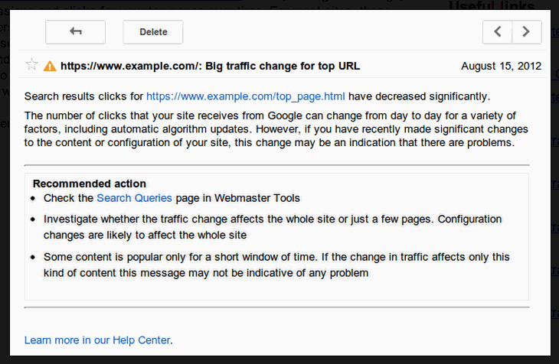559x364 pixels.
Task: Click the bullet marker before 'Some content'
Action: pos(33,257)
